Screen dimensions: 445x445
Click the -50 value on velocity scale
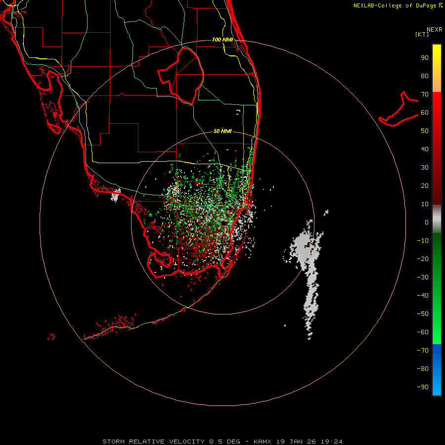423,314
